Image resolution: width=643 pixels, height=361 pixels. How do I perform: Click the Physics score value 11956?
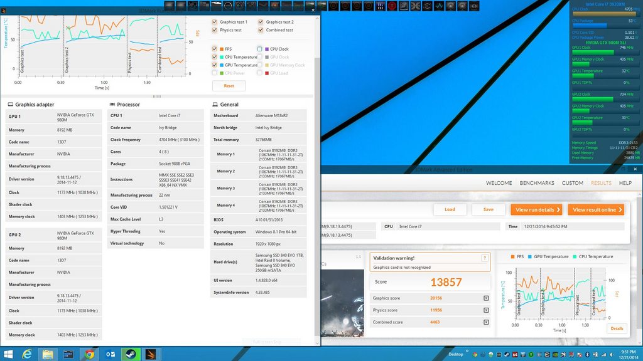(x=436, y=310)
